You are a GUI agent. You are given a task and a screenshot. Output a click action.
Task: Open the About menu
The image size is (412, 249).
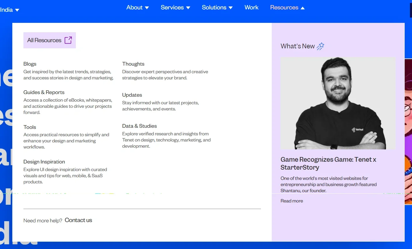(x=134, y=8)
